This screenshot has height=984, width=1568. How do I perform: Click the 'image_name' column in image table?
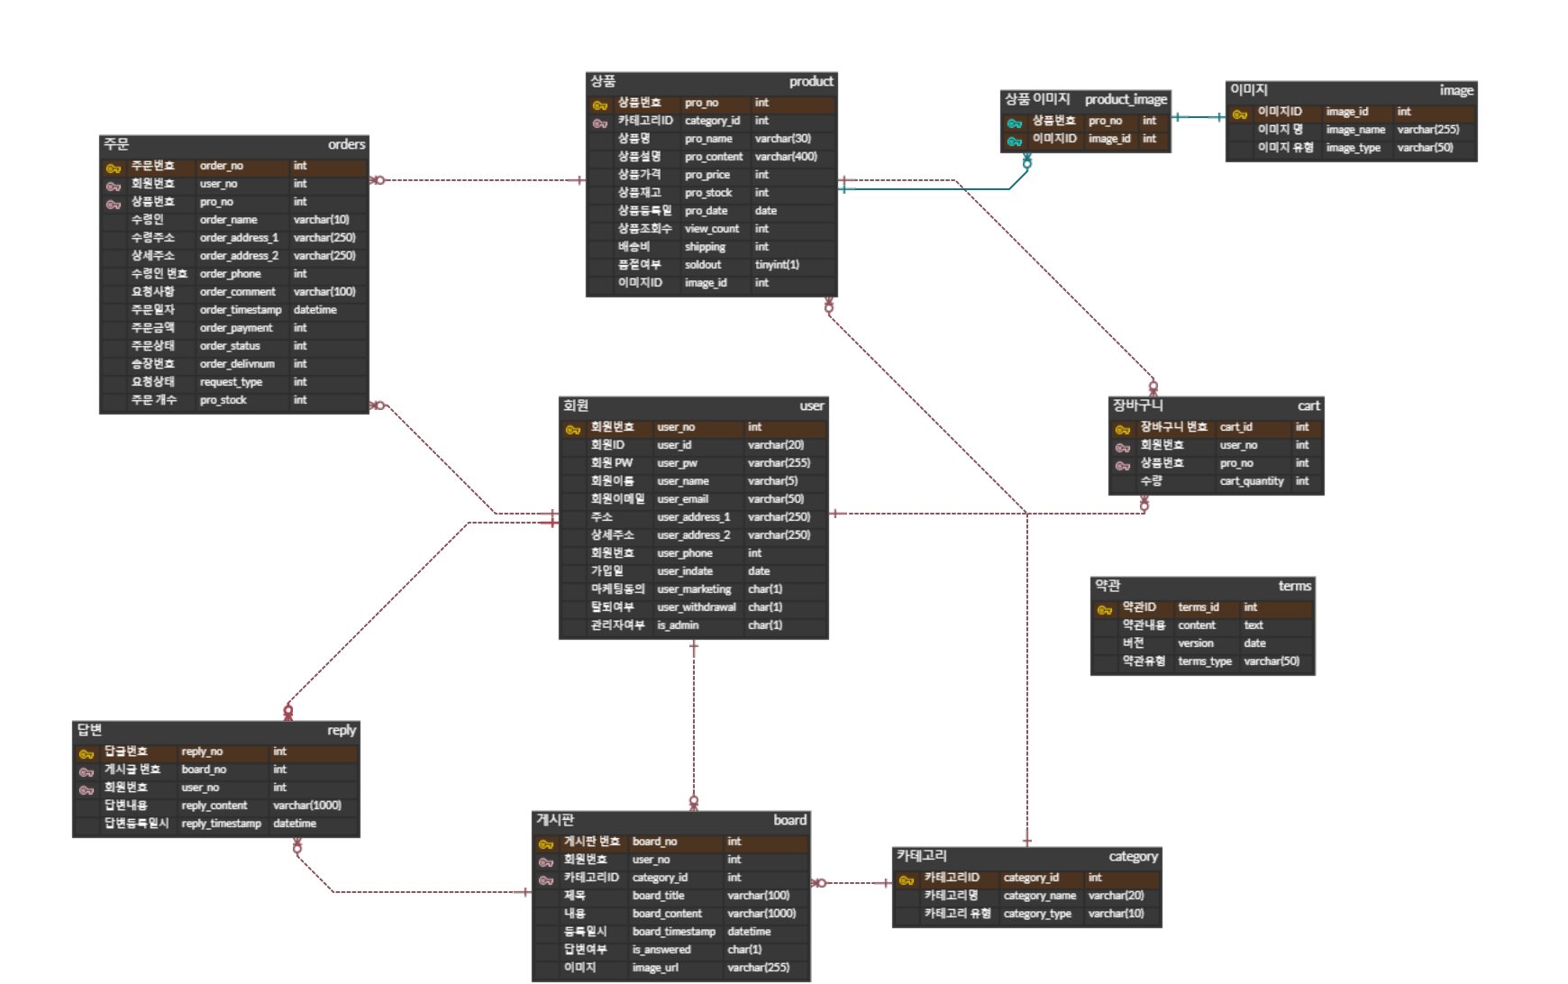tap(1355, 130)
